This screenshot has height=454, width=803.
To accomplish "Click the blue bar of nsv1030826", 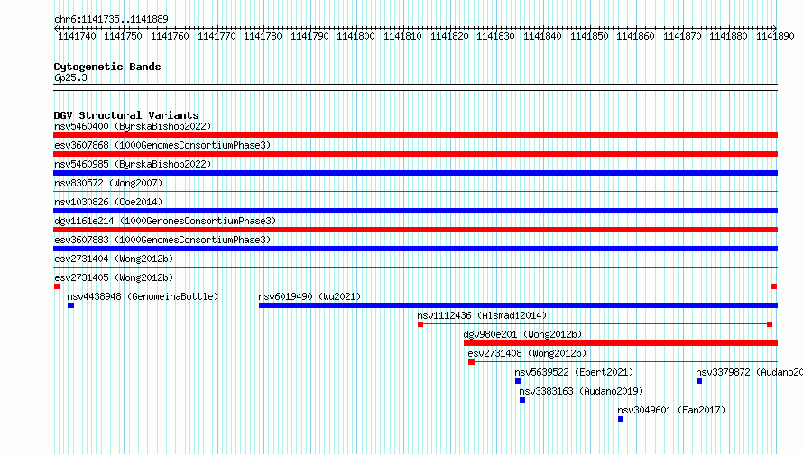I will pyautogui.click(x=415, y=211).
